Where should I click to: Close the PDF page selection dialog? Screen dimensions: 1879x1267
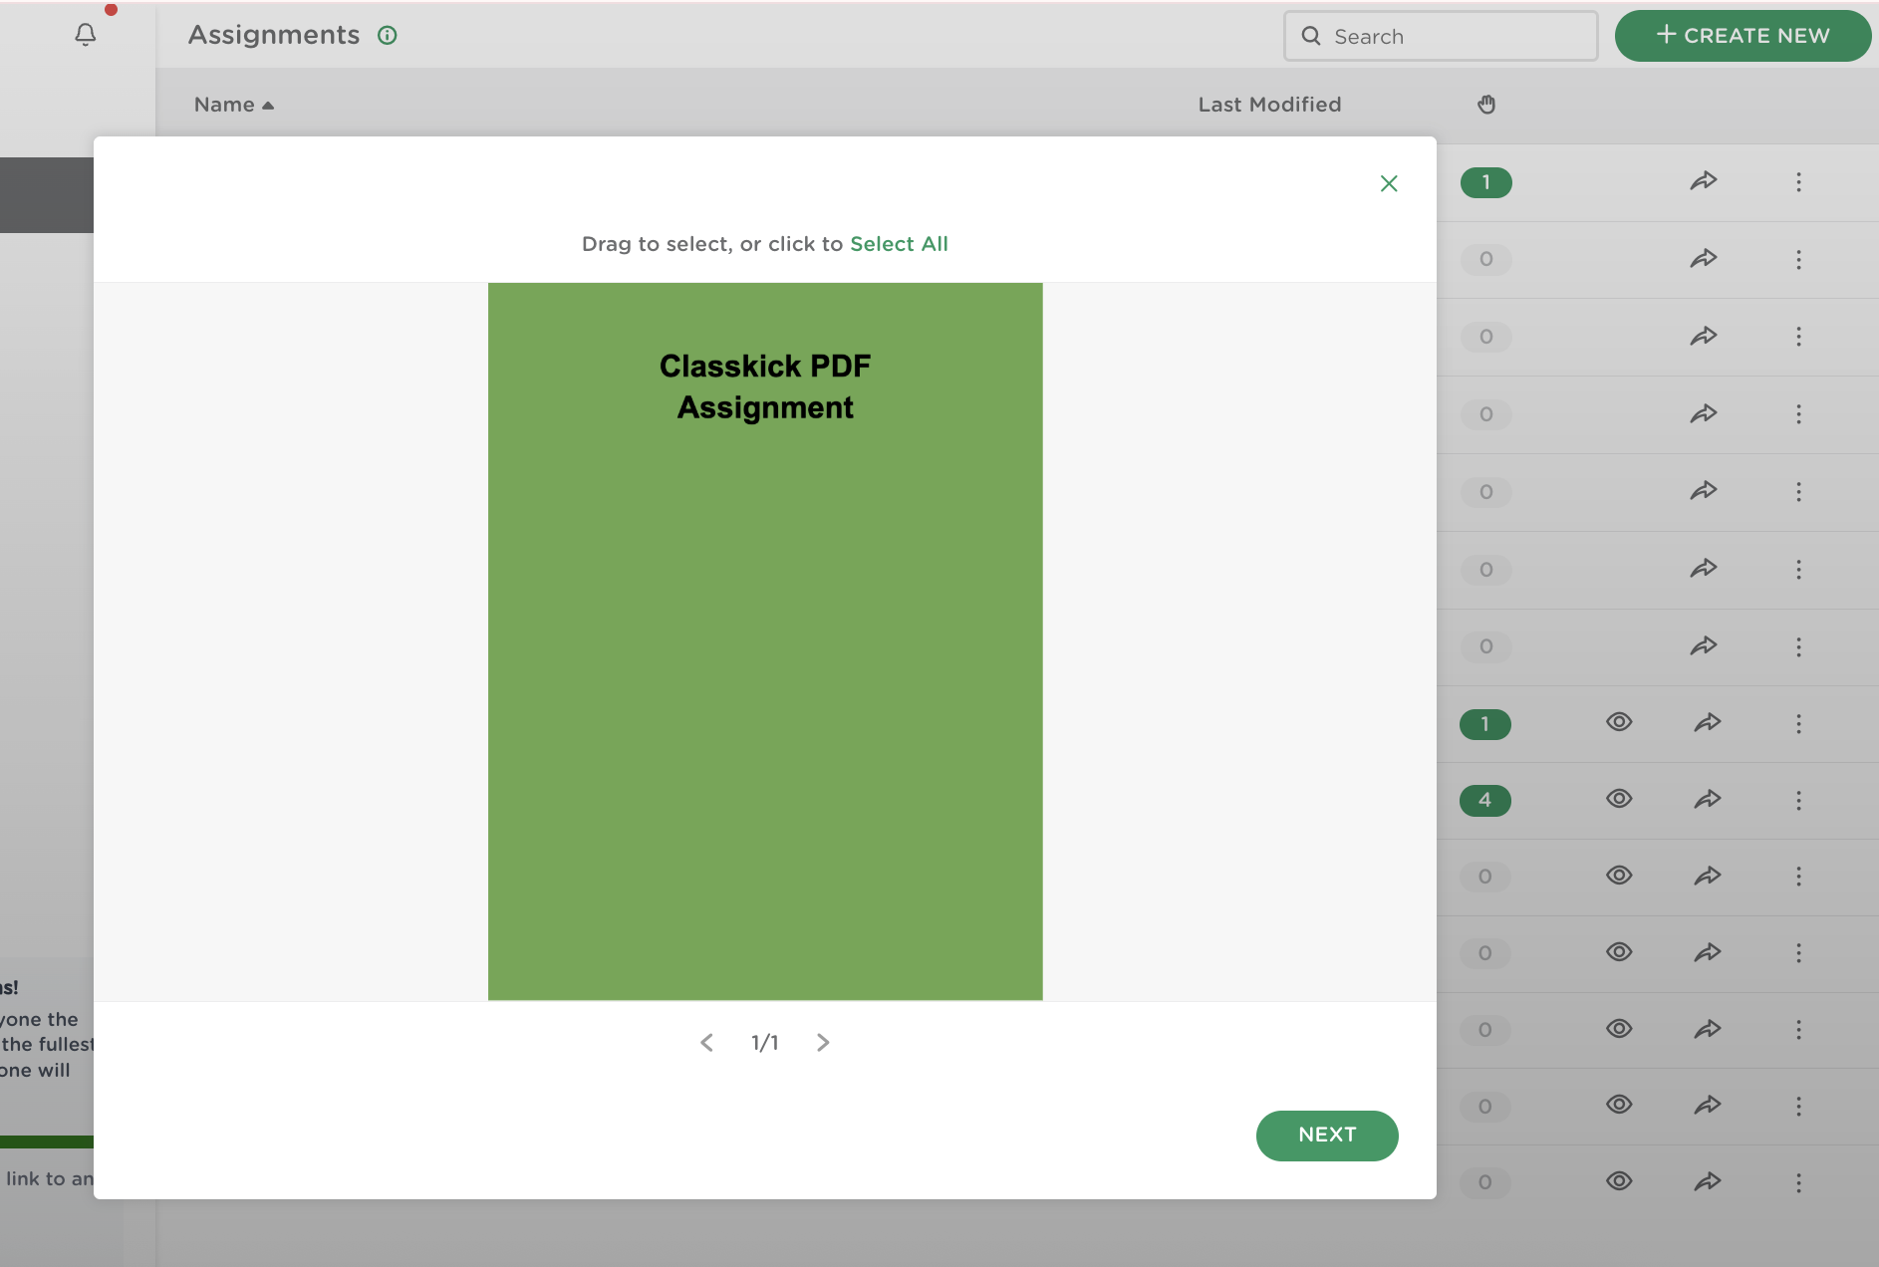click(x=1389, y=183)
